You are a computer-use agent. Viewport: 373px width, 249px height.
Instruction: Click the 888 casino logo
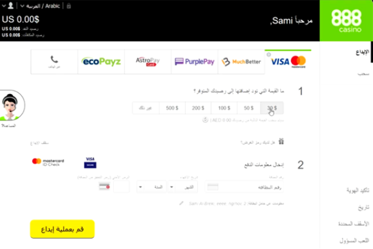coord(346,21)
